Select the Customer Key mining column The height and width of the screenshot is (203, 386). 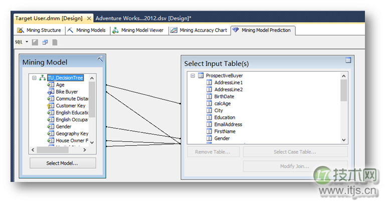(71, 106)
